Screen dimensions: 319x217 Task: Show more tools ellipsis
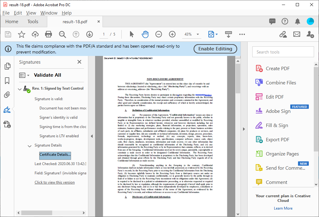(242, 34)
